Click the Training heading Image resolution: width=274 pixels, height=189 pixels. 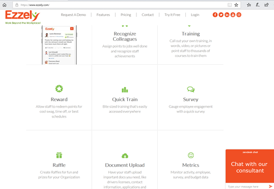[190, 34]
